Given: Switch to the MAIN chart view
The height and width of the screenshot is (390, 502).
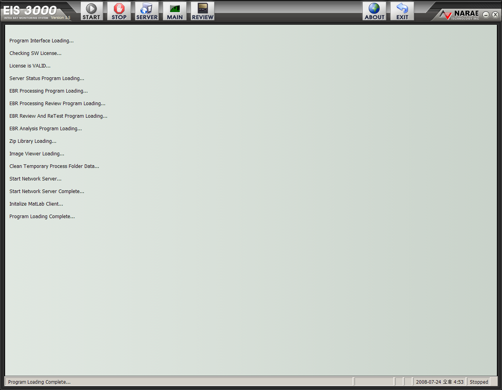Looking at the screenshot, I should point(175,11).
